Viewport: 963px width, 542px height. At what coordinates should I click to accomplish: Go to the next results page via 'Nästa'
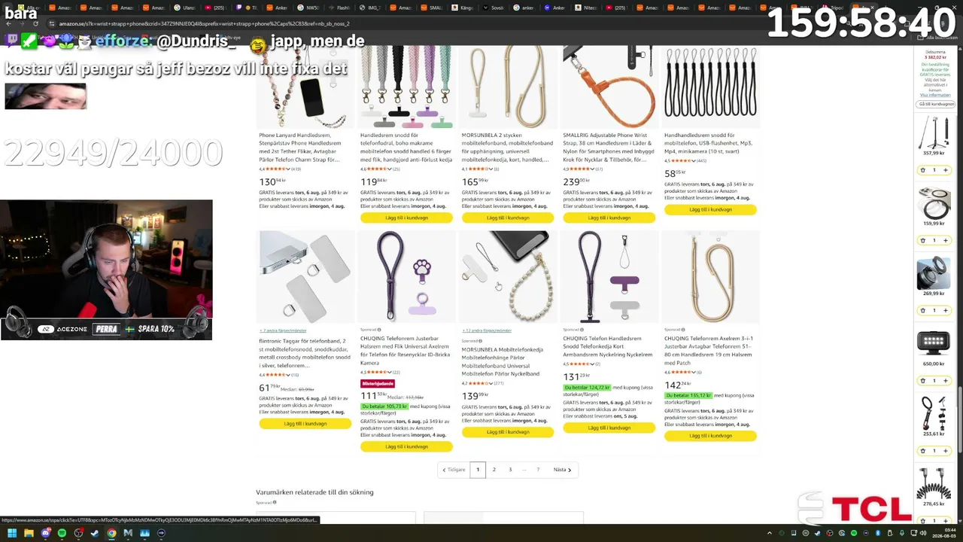point(562,470)
